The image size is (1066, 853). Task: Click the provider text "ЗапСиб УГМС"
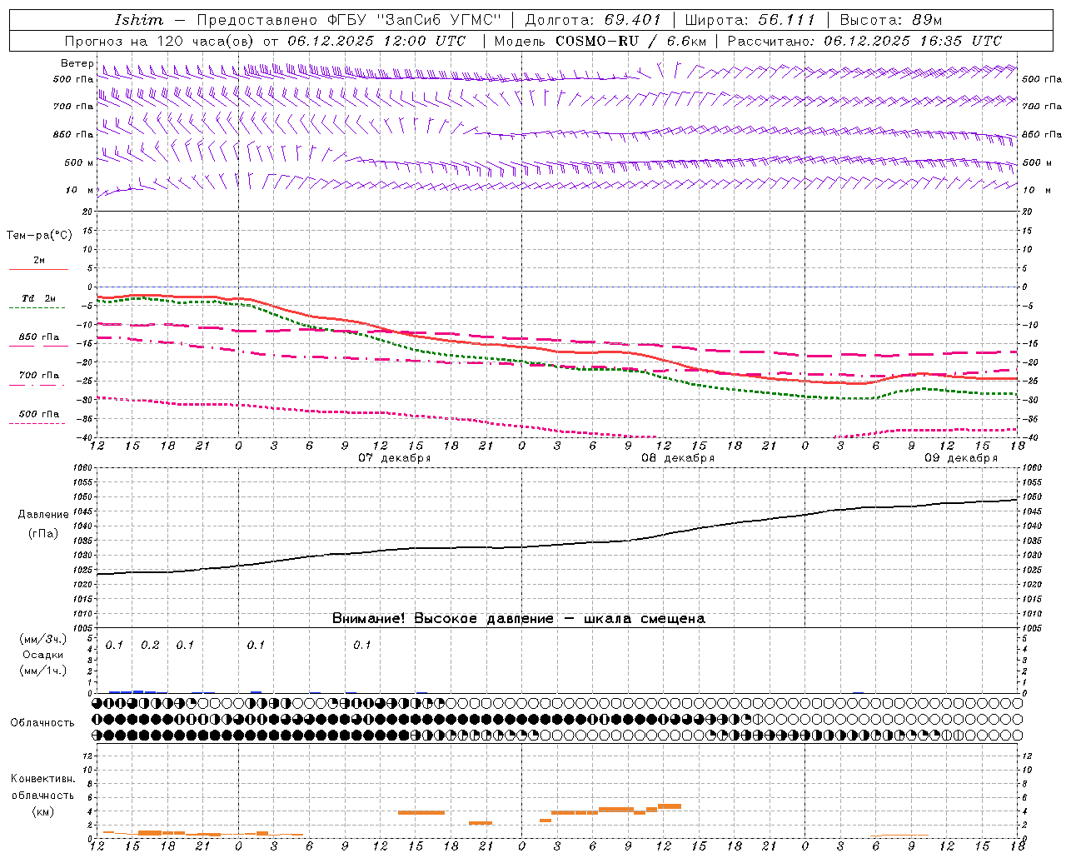[x=441, y=20]
